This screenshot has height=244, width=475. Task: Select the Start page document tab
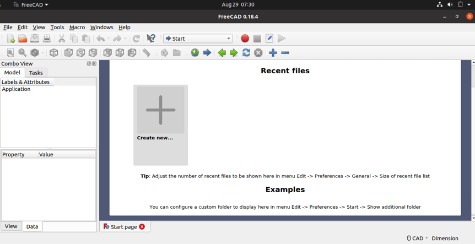coord(123,227)
